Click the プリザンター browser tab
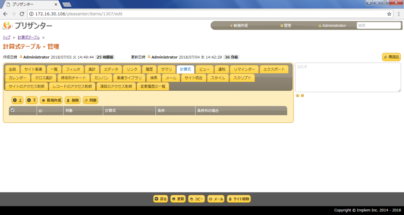 click(x=31, y=4)
